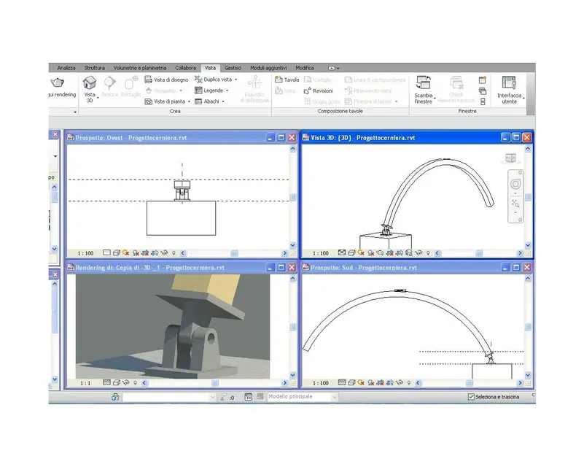
Task: Click the steering wheel navigation icon
Action: 515,184
